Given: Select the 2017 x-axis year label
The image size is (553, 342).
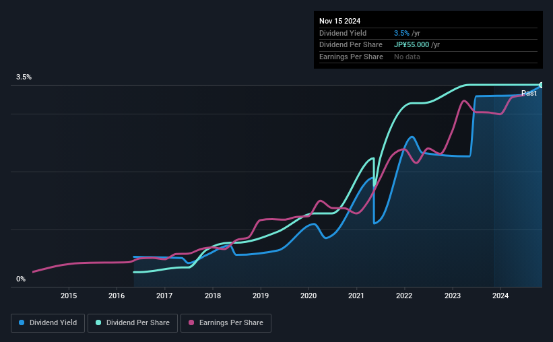Looking at the screenshot, I should [164, 296].
